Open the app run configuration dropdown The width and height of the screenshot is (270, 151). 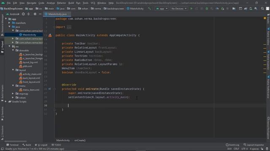(162, 8)
